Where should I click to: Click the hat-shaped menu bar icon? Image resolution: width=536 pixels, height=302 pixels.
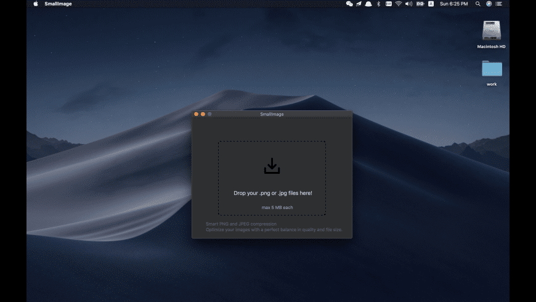click(x=368, y=4)
